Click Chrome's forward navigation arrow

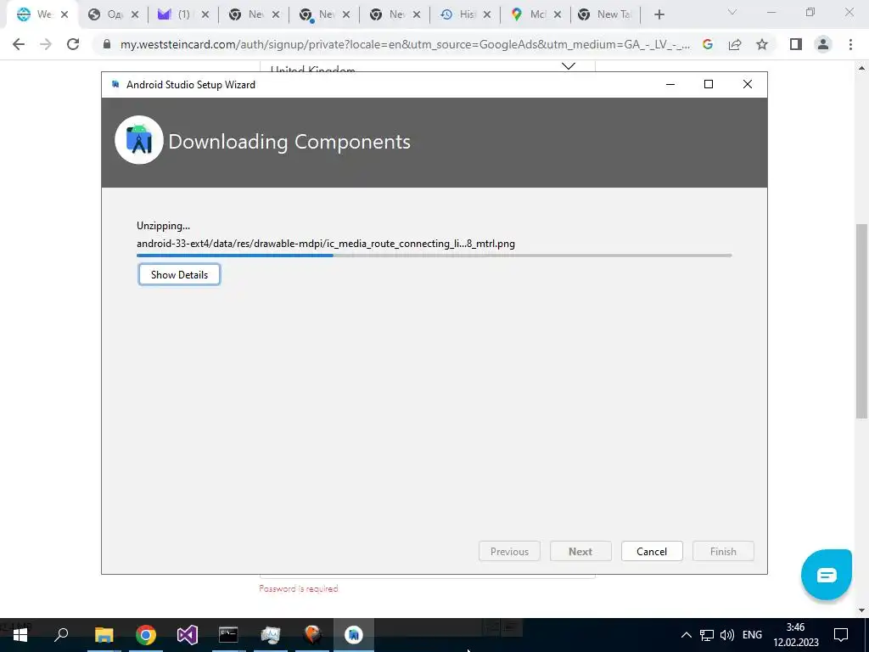(46, 44)
